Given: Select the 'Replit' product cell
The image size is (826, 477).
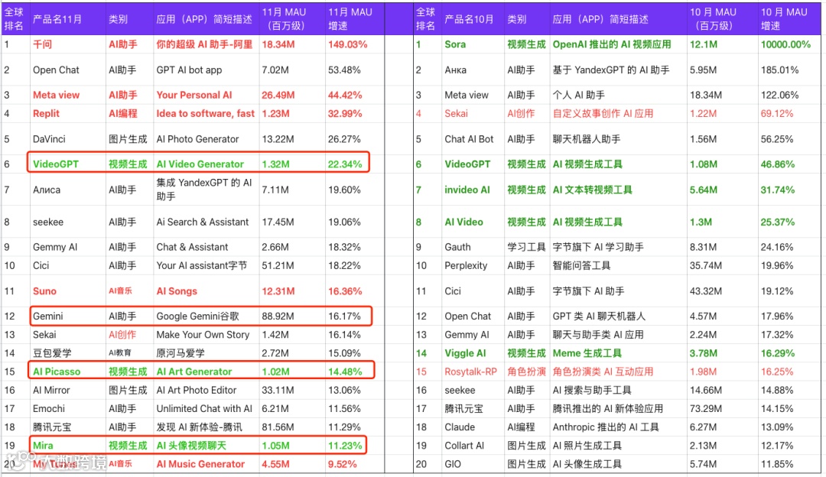Looking at the screenshot, I should pyautogui.click(x=46, y=113).
